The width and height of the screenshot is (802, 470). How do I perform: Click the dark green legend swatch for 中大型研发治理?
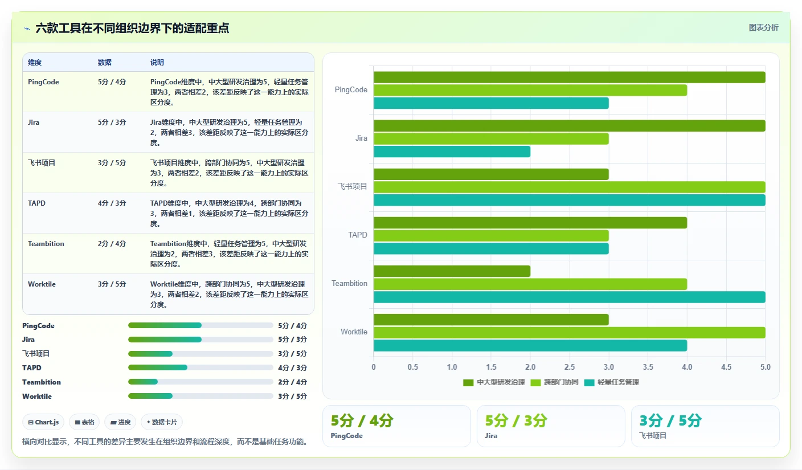click(x=468, y=382)
